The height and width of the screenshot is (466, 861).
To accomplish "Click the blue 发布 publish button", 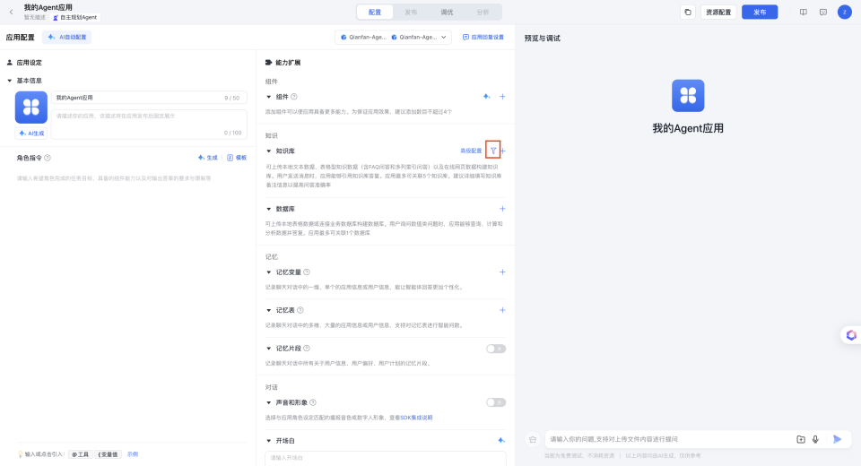I will tap(760, 12).
